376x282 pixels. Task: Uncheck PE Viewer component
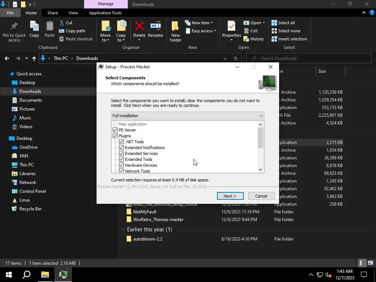[x=115, y=130]
